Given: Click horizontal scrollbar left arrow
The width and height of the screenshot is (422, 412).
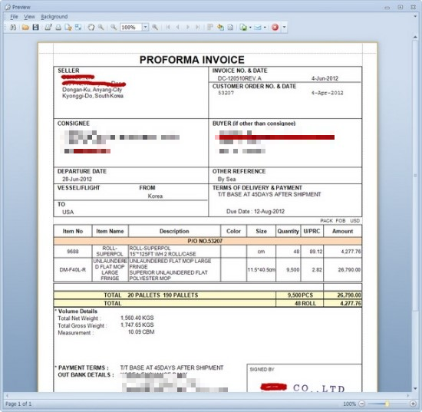Looking at the screenshot, I should coord(7,396).
